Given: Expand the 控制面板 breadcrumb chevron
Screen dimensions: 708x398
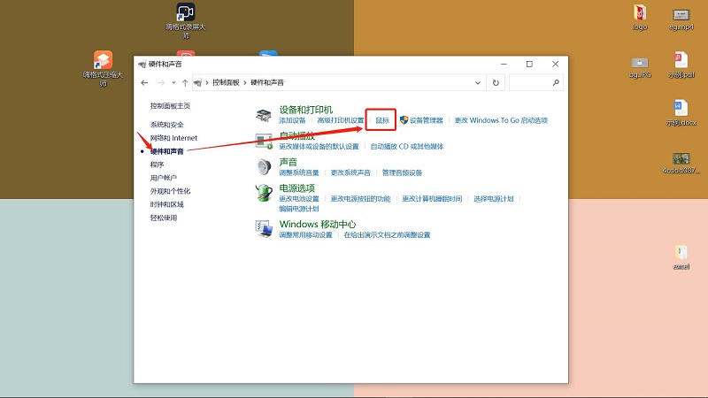Looking at the screenshot, I should coord(244,82).
